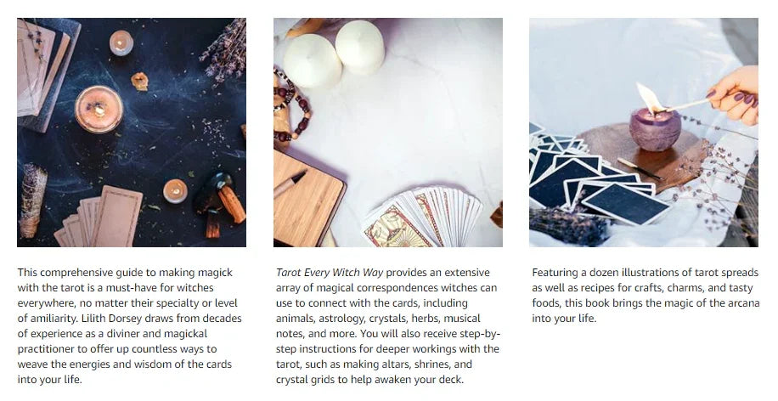Screen dimensions: 778x401
Task: Click the wooden board with pen
Action: pyautogui.click(x=308, y=200)
